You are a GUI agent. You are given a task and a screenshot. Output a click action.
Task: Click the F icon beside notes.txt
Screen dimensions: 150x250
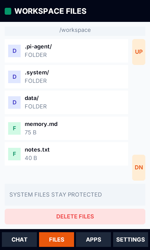point(14,154)
